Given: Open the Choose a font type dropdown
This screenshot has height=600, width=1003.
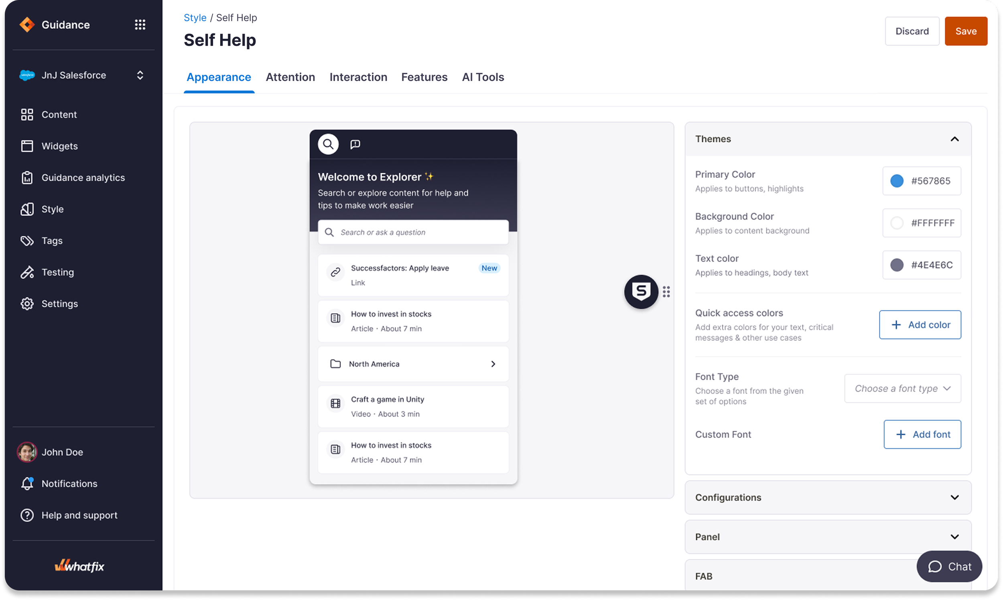Looking at the screenshot, I should point(902,389).
